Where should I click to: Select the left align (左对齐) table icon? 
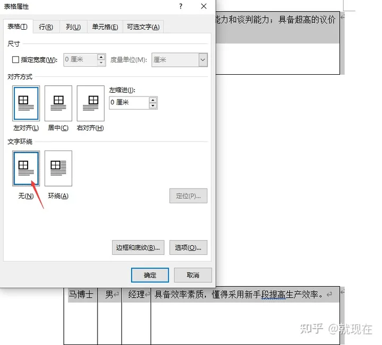coord(26,103)
